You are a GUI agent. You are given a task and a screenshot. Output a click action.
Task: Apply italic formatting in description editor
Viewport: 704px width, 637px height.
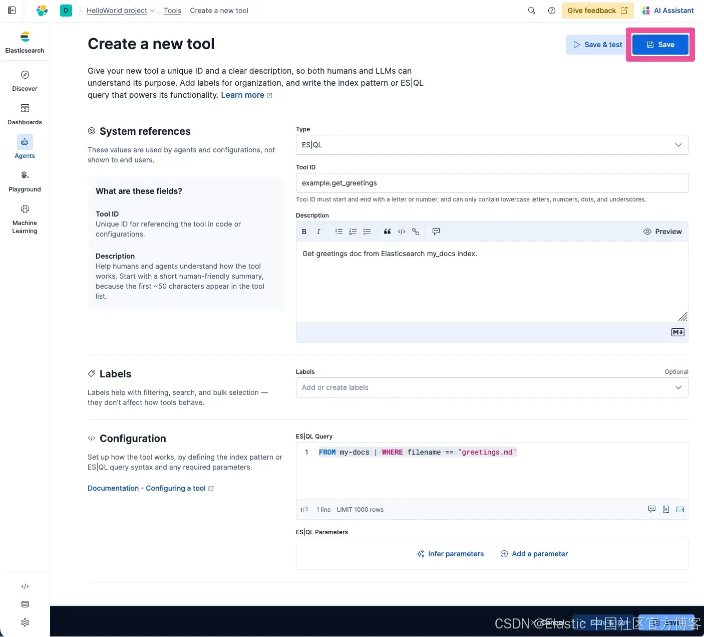click(318, 232)
